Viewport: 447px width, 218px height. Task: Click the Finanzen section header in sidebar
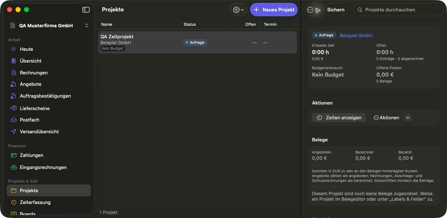(17, 146)
